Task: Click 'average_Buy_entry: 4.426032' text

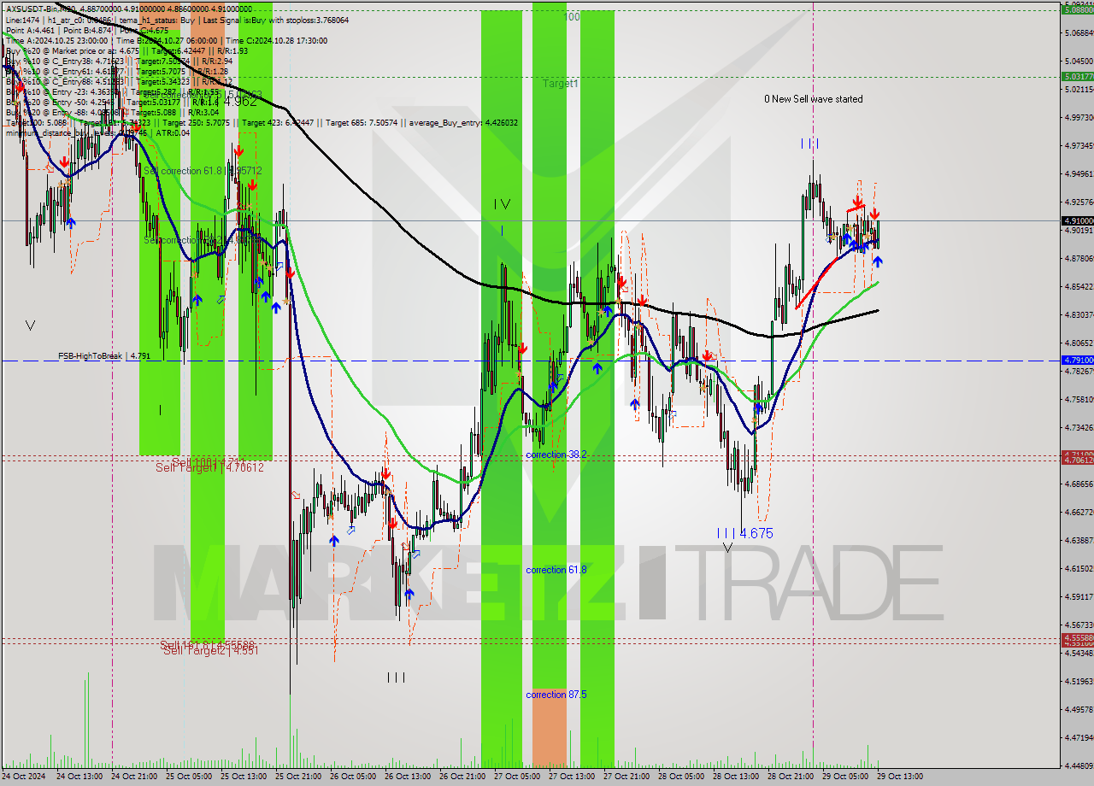Action: tap(463, 123)
